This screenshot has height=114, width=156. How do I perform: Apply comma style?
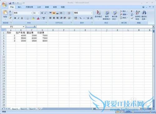(84, 18)
